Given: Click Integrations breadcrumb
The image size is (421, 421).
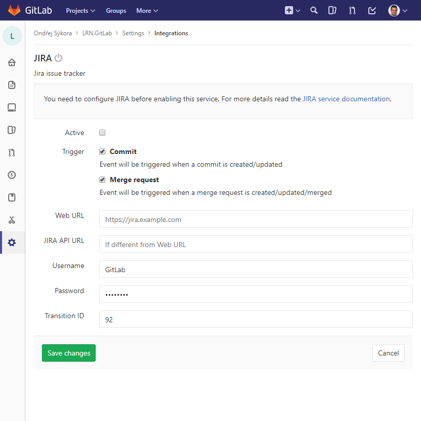Looking at the screenshot, I should [171, 33].
